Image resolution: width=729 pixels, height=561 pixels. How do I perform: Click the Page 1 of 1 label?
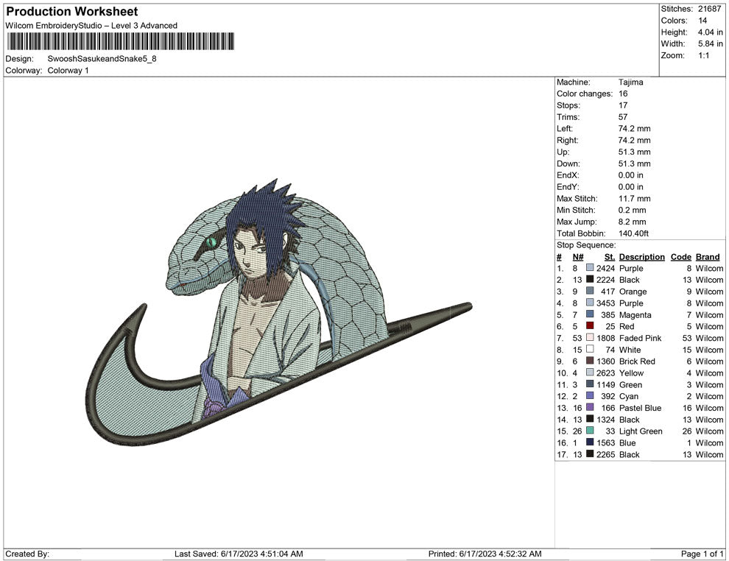[x=702, y=554]
